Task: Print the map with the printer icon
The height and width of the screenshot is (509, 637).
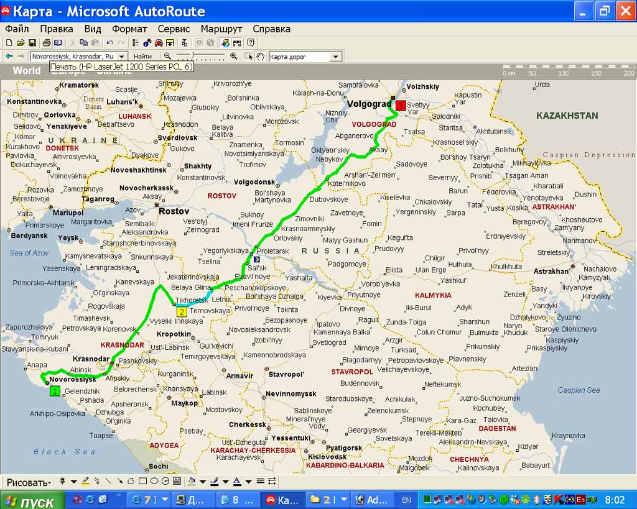Action: pyautogui.click(x=47, y=43)
